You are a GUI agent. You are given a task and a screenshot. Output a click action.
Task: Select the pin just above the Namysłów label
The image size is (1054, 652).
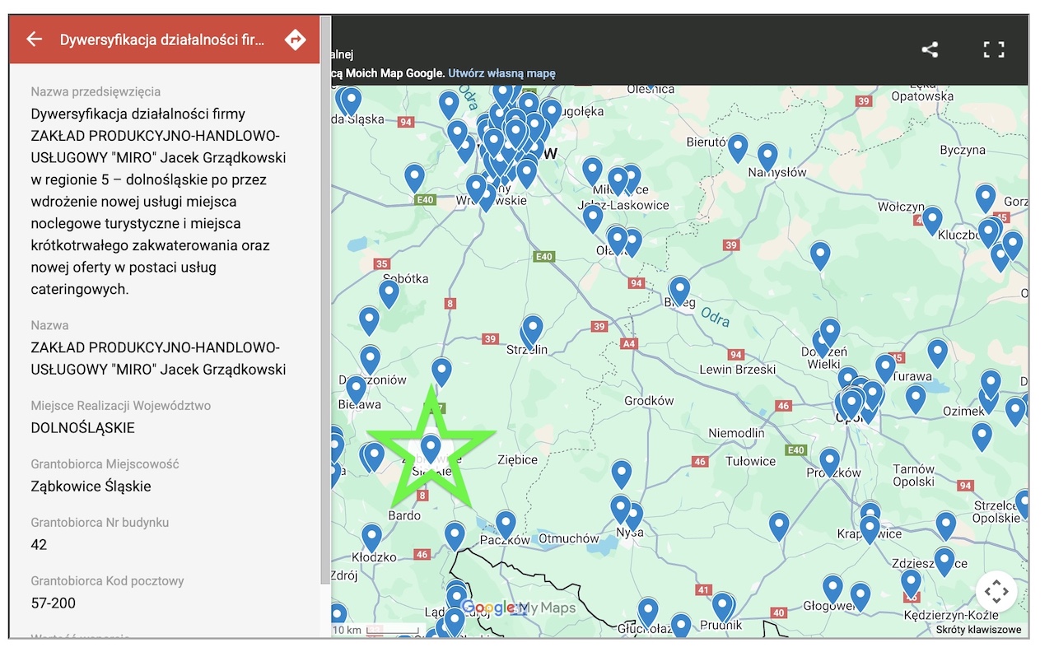tap(767, 157)
